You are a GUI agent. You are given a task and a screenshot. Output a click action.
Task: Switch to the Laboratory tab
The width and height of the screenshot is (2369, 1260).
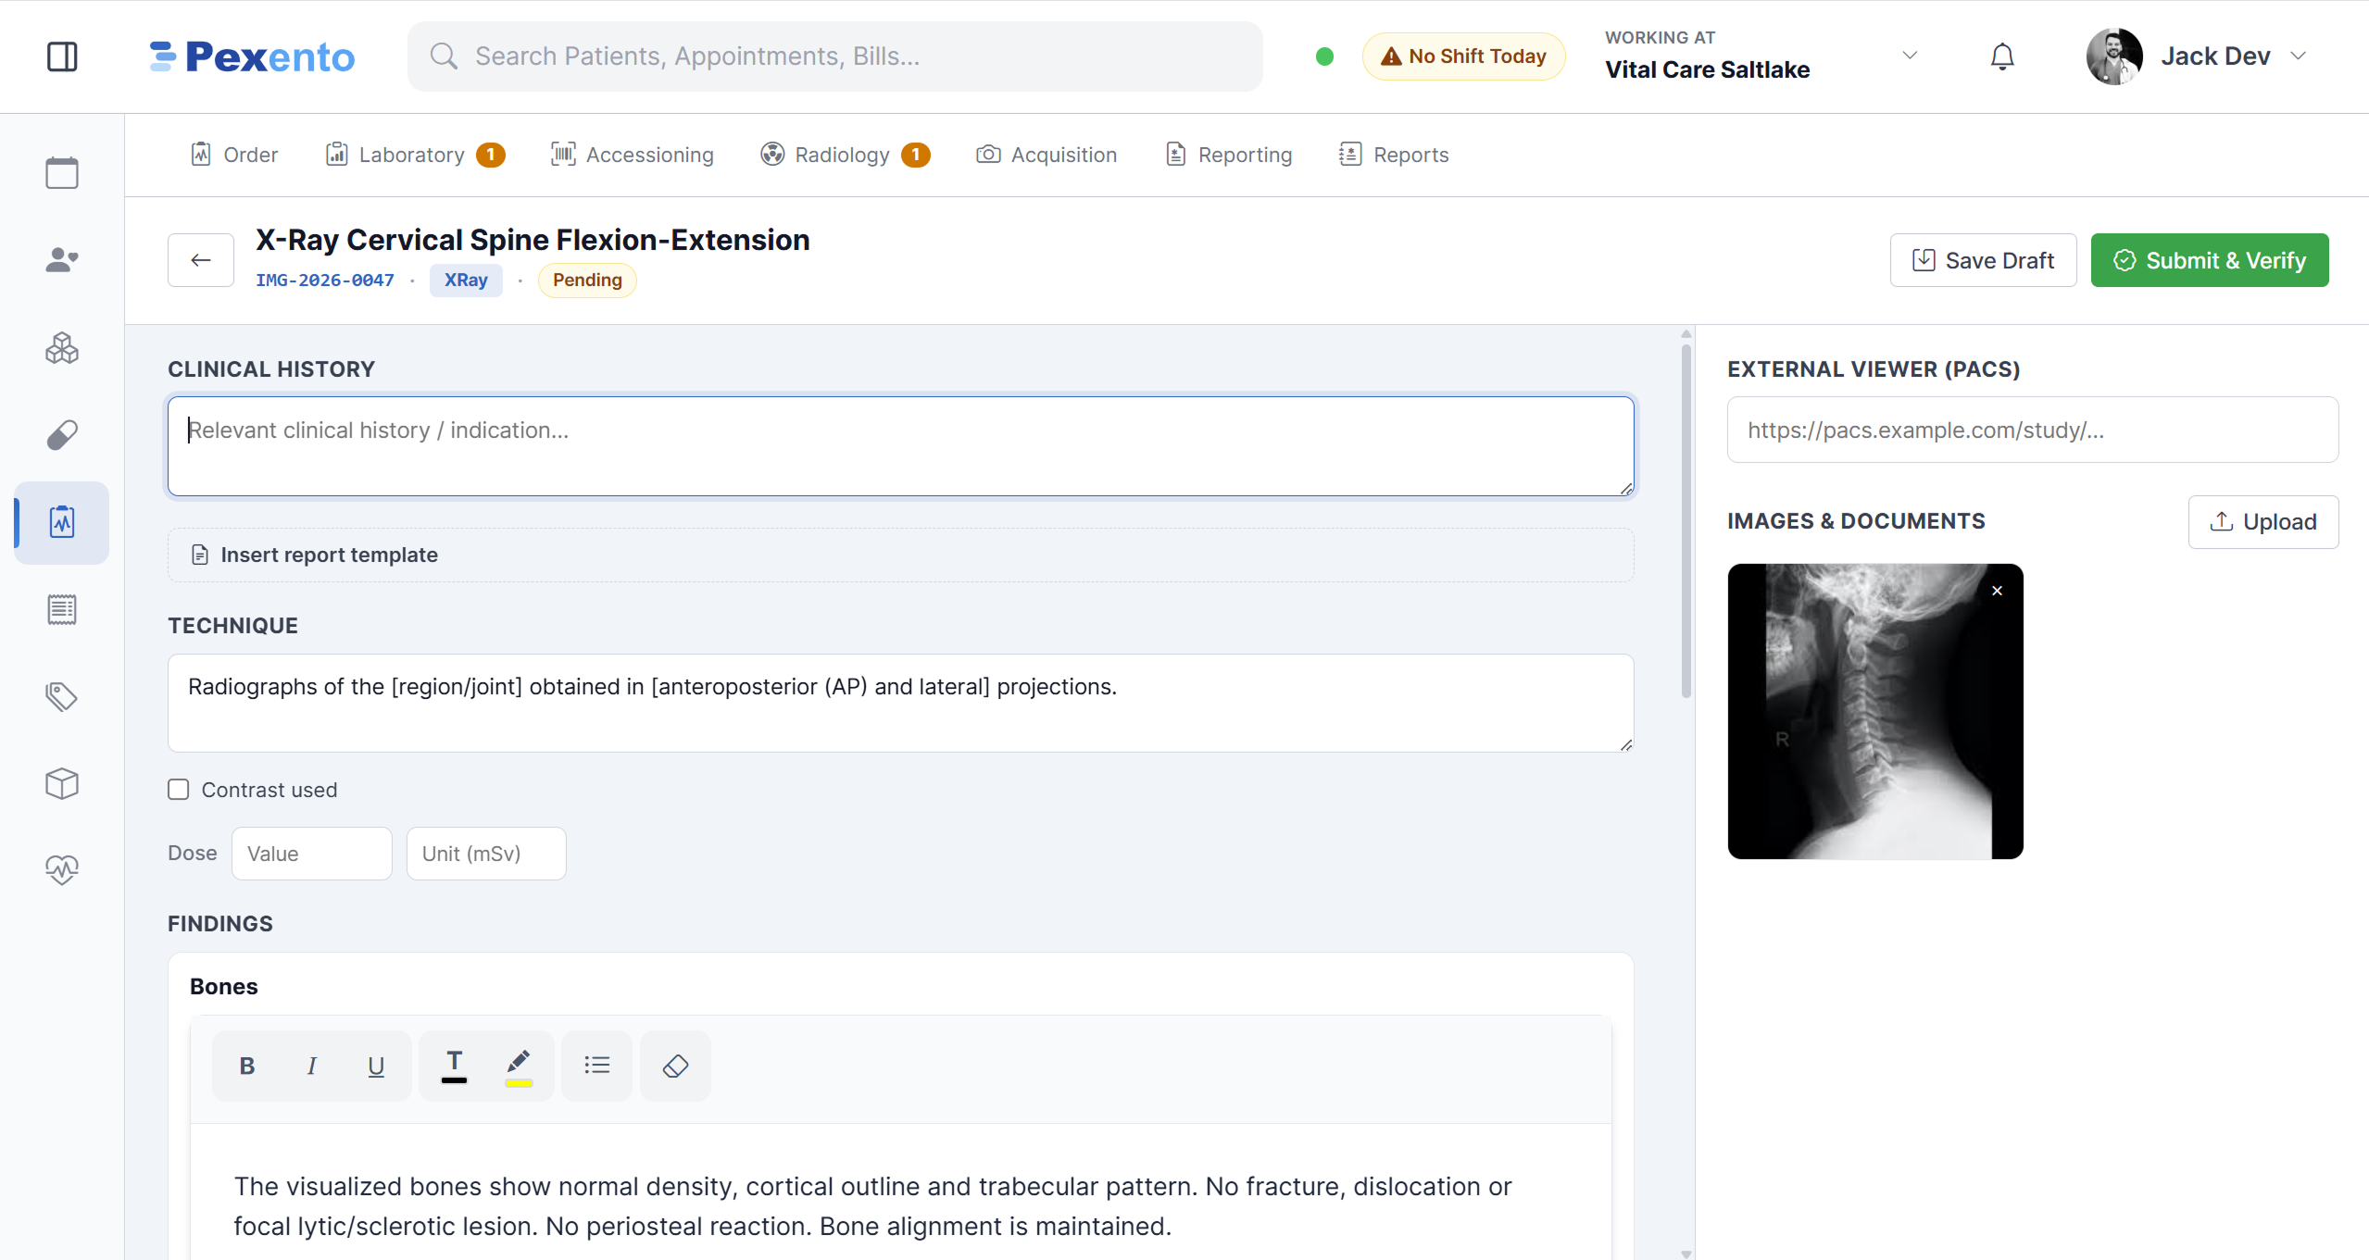click(415, 155)
